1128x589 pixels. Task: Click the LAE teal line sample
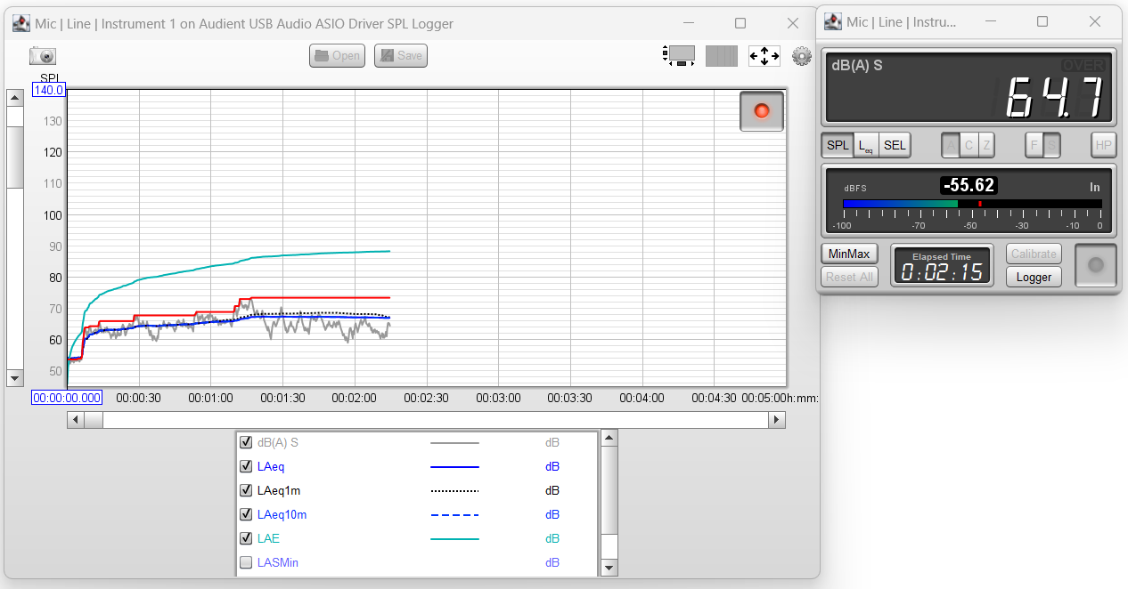[454, 538]
